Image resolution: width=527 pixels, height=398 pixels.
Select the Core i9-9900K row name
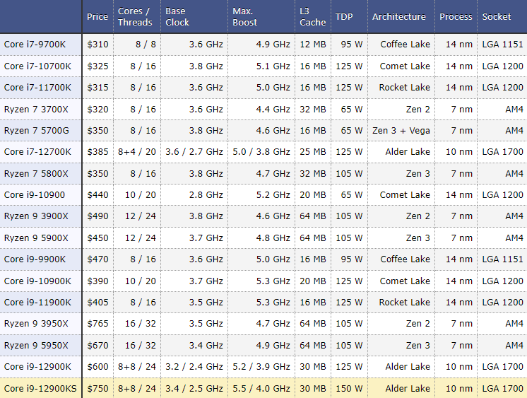[x=35, y=259]
